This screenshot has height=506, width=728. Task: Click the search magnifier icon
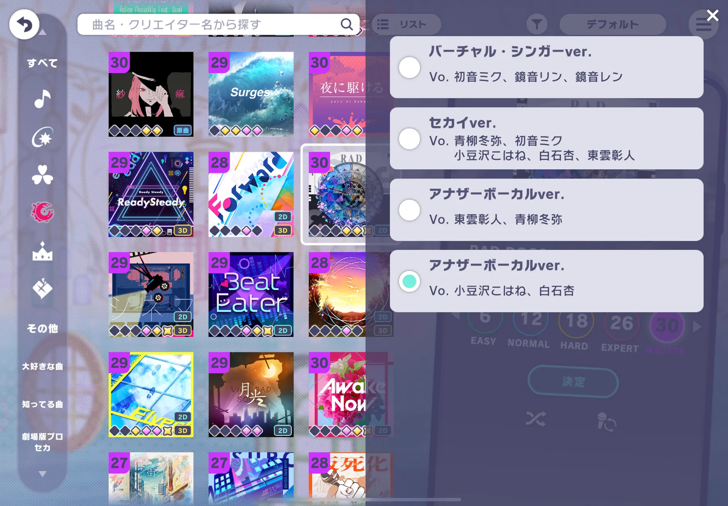(x=347, y=25)
